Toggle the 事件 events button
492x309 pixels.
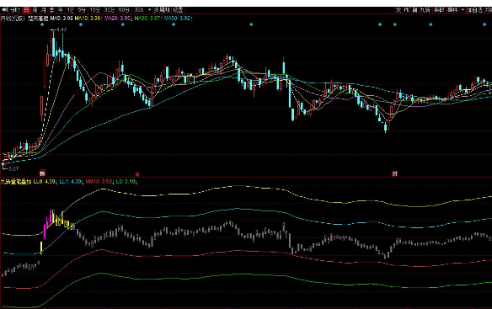[452, 10]
